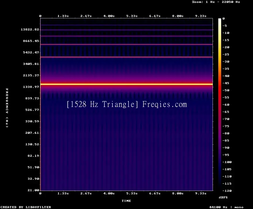
Task: Click the -80 value on dBFS scale
Action: [226, 133]
